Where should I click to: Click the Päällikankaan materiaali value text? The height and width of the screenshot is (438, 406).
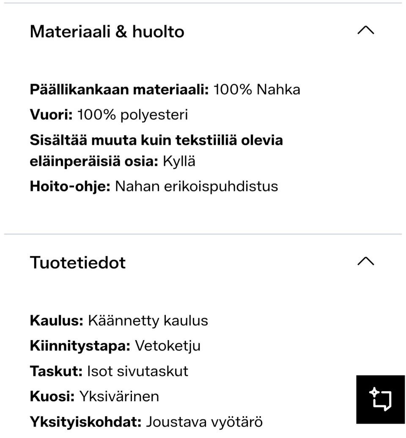pyautogui.click(x=257, y=89)
